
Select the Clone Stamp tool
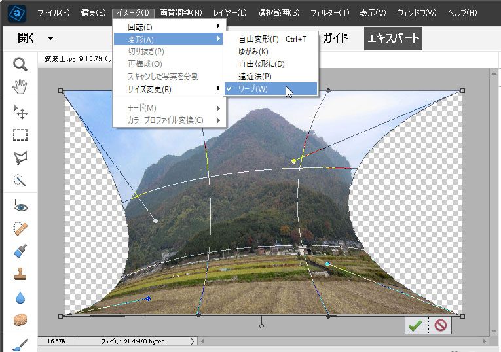tap(20, 273)
